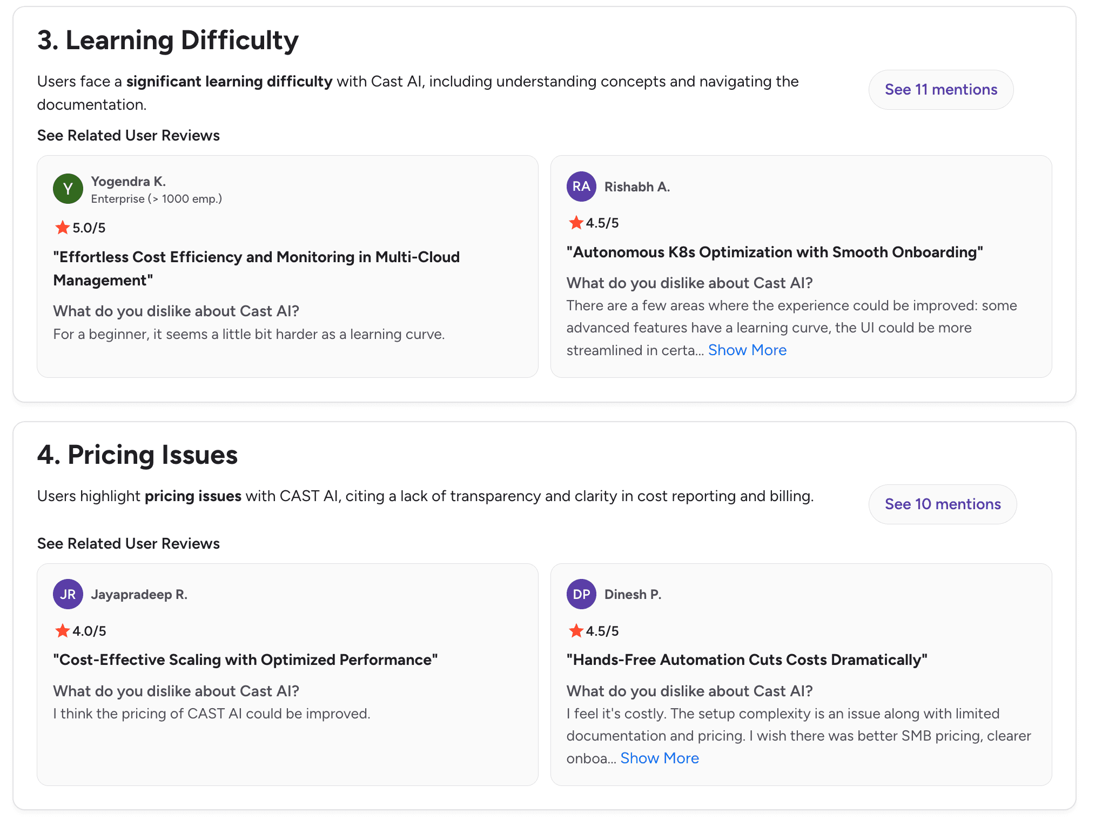Viewport: 1102px width, 826px height.
Task: Click the star icon beside 5.0/5 rating
Action: [62, 228]
